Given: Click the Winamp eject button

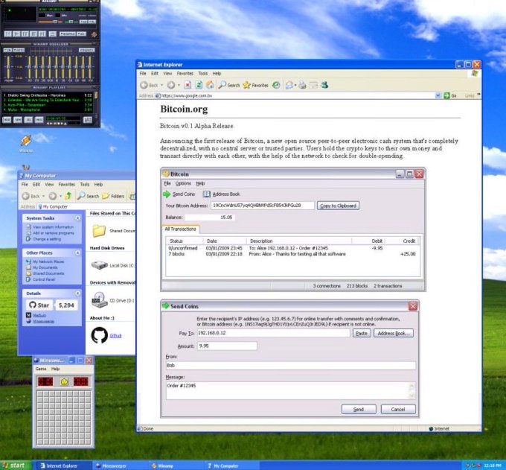Looking at the screenshot, I should tap(53, 34).
